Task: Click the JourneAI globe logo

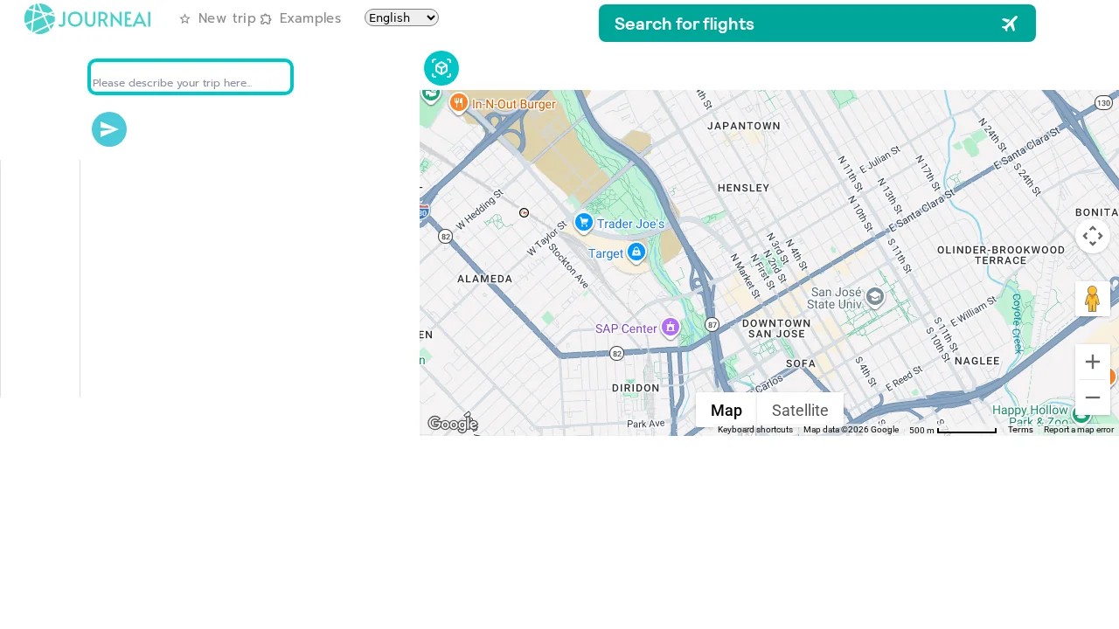Action: 40,19
